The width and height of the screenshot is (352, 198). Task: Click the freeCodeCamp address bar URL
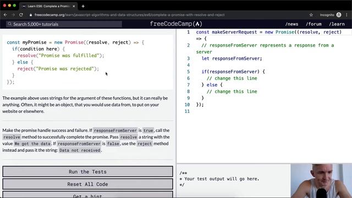130,15
